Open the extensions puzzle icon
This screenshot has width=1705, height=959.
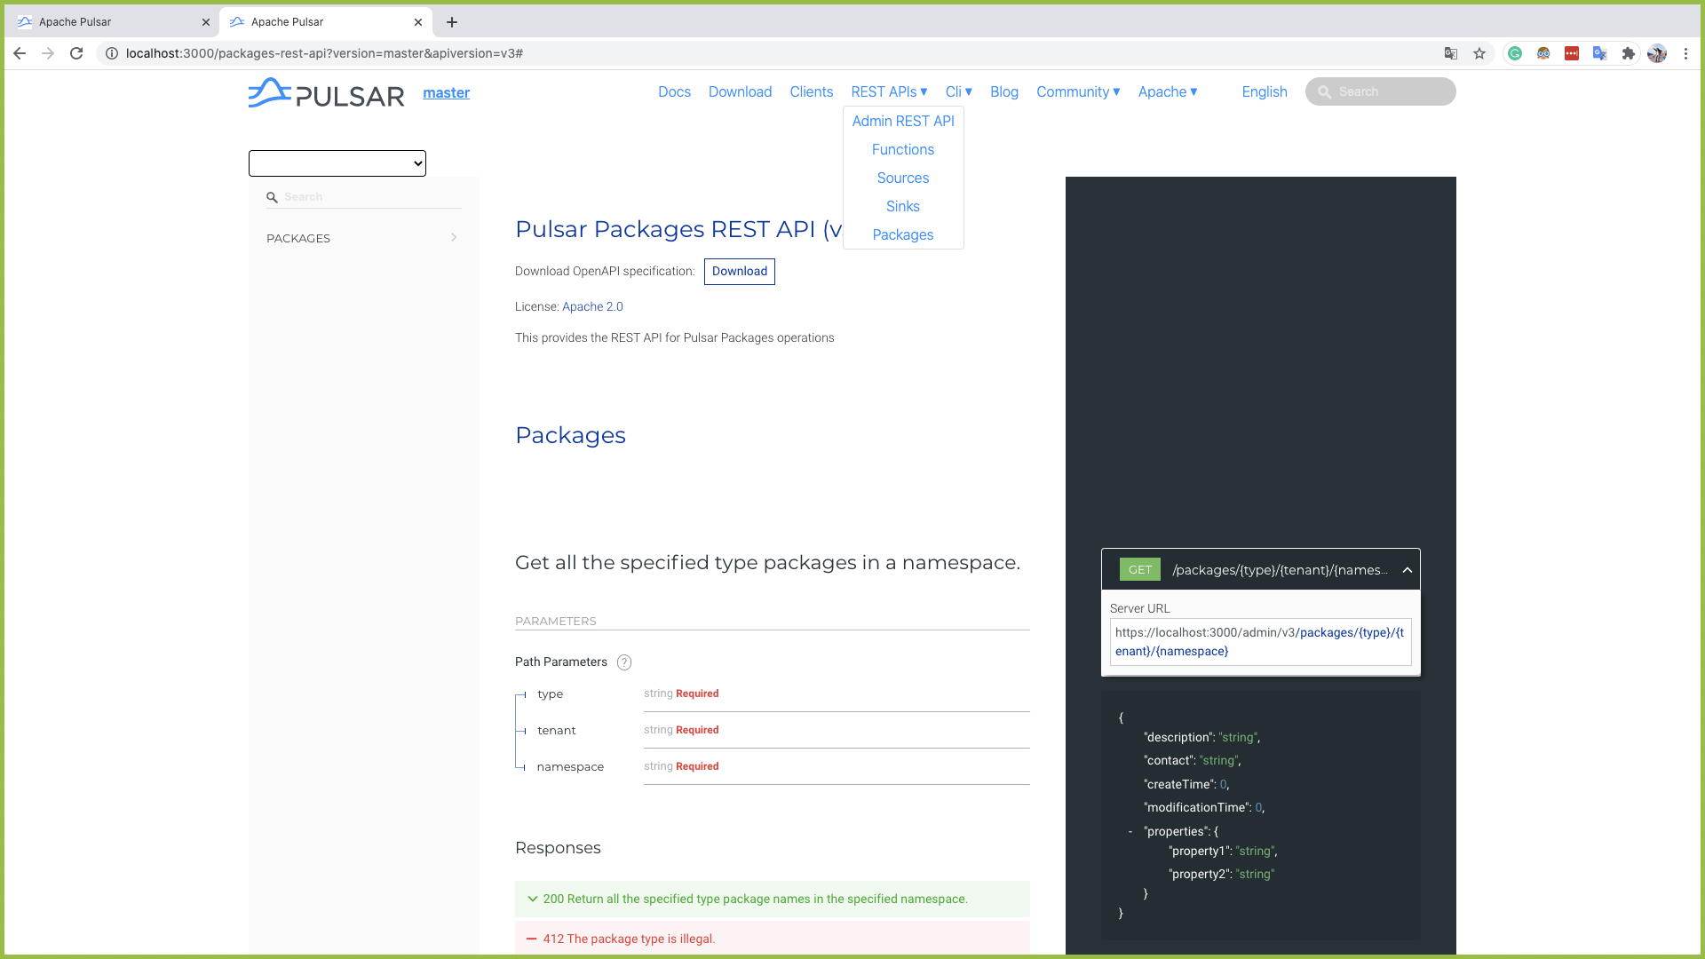(1629, 53)
